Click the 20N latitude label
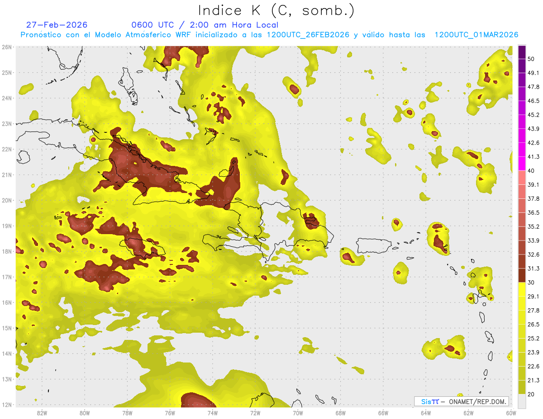543x419 pixels. click(7, 200)
